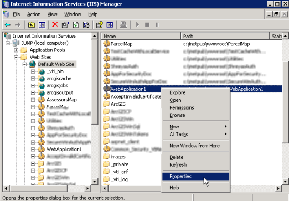The image size is (289, 201).
Task: Toggle the Show/Hide Console Tree icon
Action: coord(42,25)
